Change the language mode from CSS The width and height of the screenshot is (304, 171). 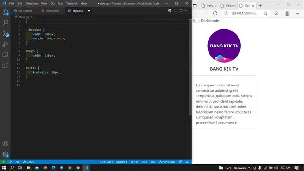click(x=153, y=162)
